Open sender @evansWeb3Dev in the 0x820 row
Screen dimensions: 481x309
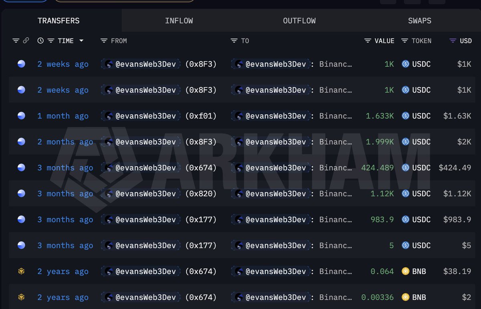click(x=146, y=193)
